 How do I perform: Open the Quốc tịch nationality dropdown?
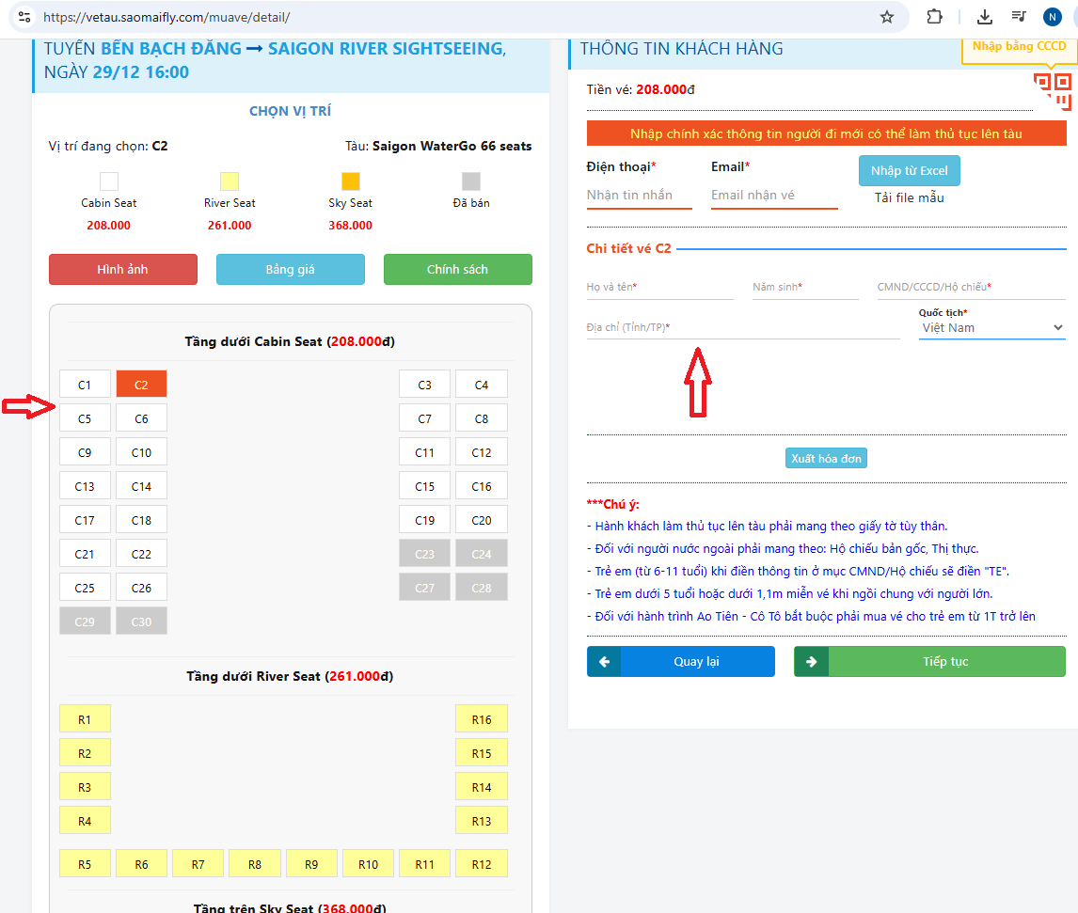click(x=991, y=328)
